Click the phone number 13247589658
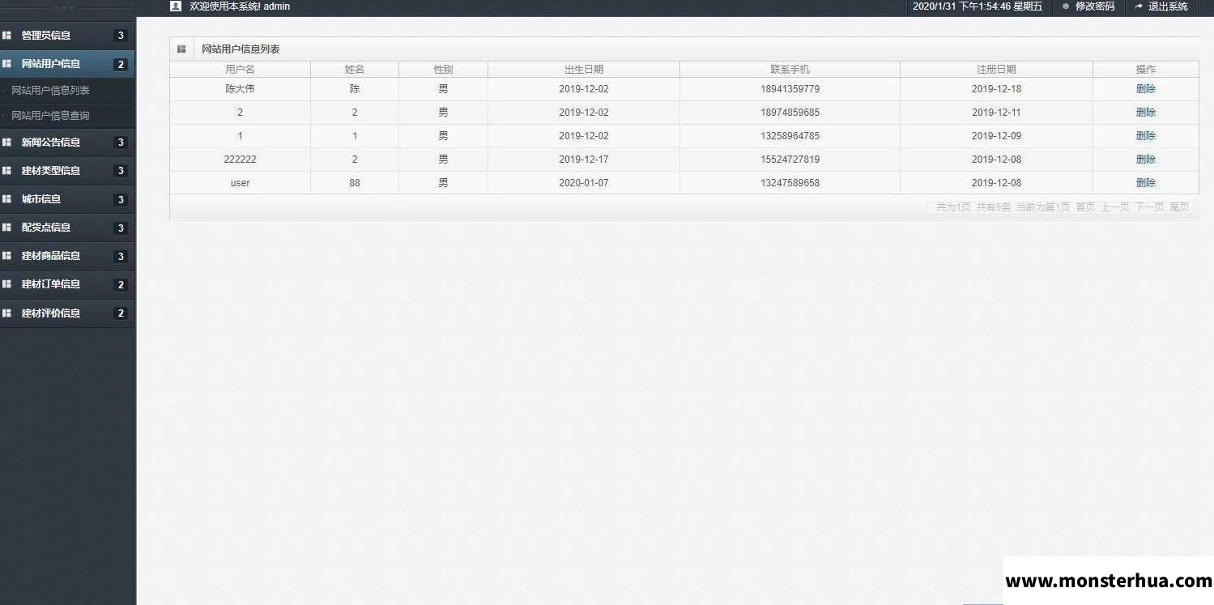Screen dimensions: 1214x605 [x=790, y=183]
